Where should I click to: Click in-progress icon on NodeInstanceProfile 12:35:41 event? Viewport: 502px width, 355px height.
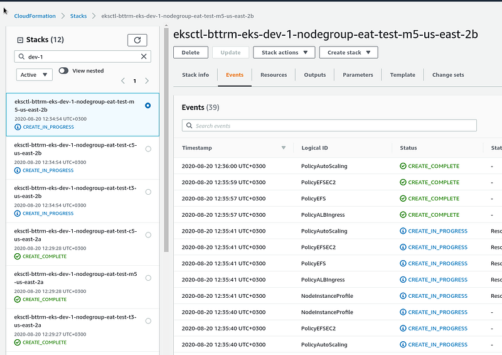(403, 296)
